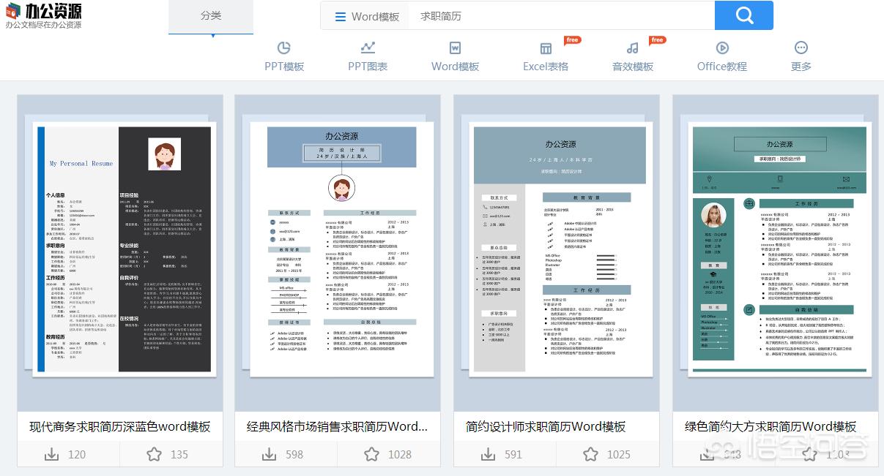
Task: Click the download count 591
Action: 513,454
